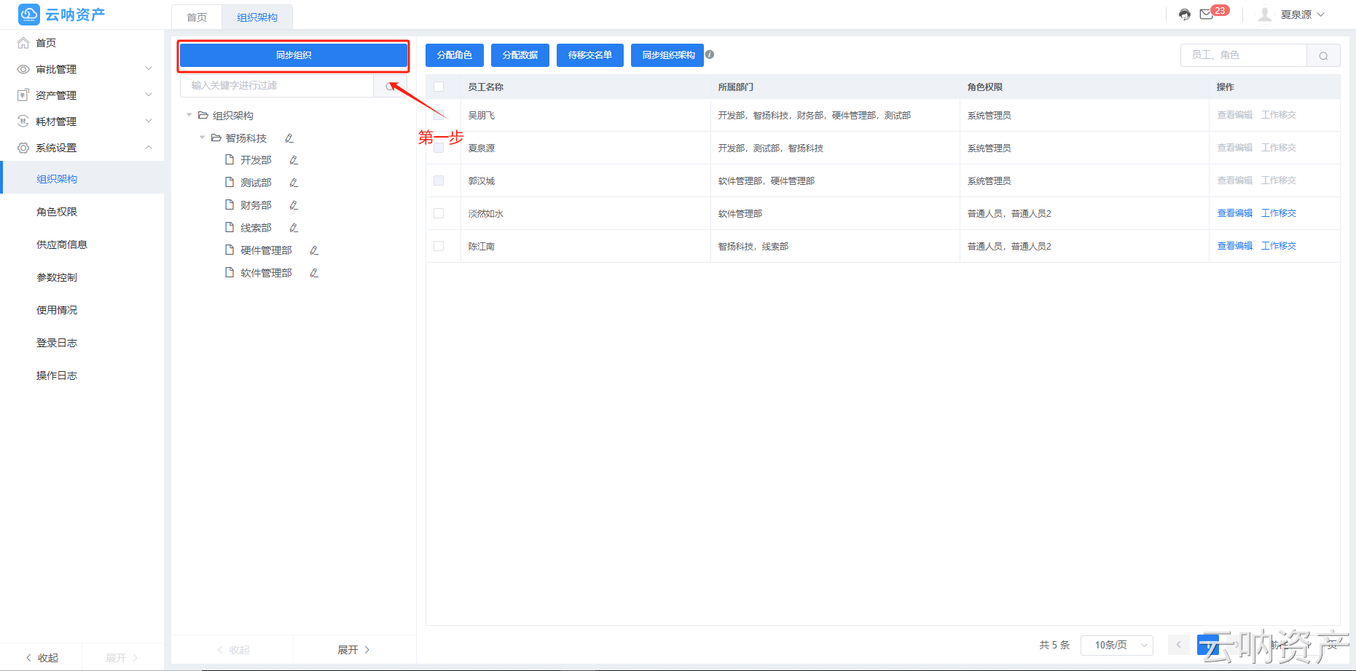Collapse the sidebar with 收起
This screenshot has width=1356, height=671.
(x=42, y=658)
